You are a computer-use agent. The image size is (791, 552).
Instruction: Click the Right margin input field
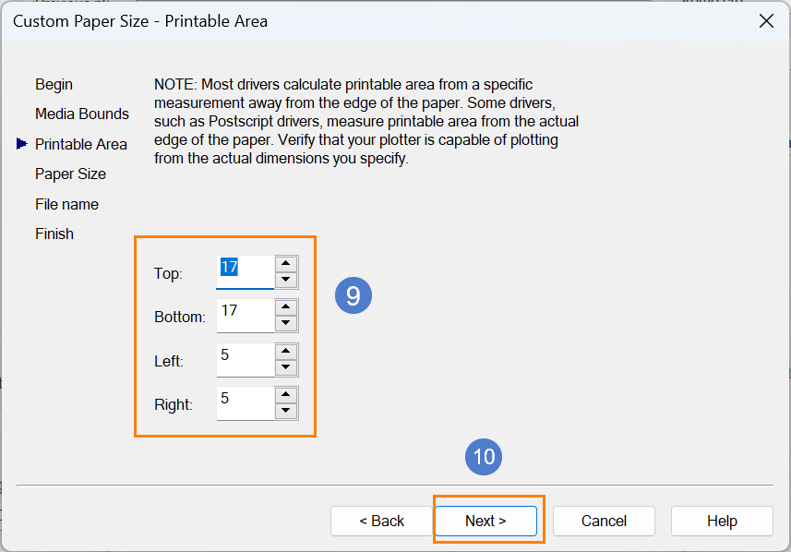pyautogui.click(x=246, y=403)
